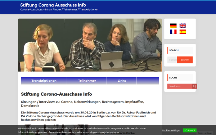
Task: Click the header photo of the committee
Action: (x=90, y=45)
